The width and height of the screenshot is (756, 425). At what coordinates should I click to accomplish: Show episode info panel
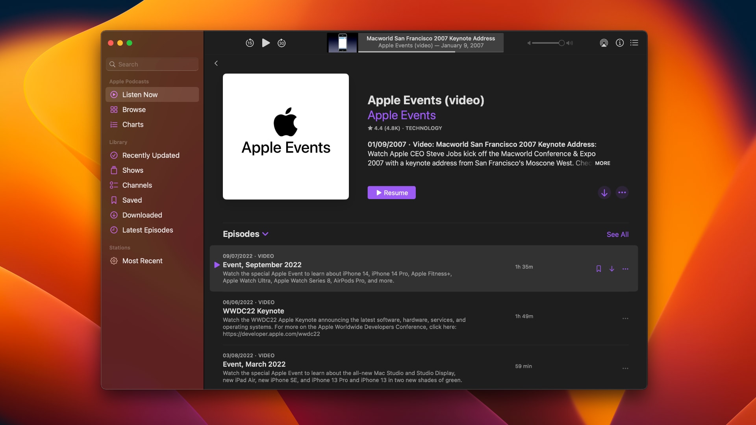620,43
